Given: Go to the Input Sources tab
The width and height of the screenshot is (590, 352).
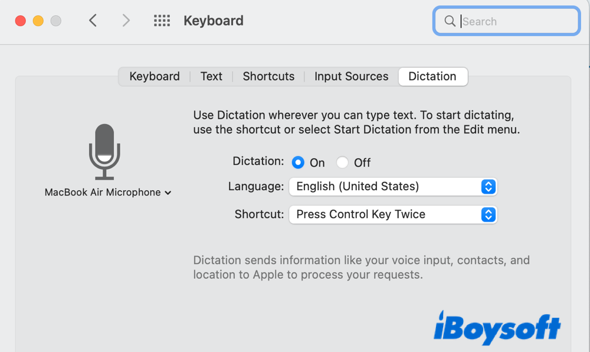Looking at the screenshot, I should 351,77.
